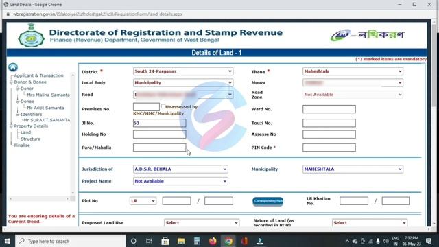Open the District dropdown

[183, 71]
